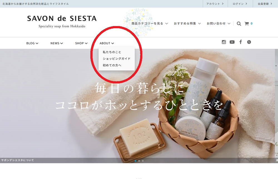
Task: Open the Facebook page icon
Action: pos(240,42)
